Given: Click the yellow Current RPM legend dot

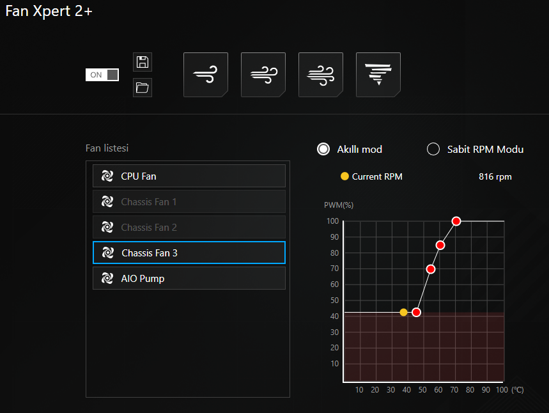Looking at the screenshot, I should coord(344,176).
